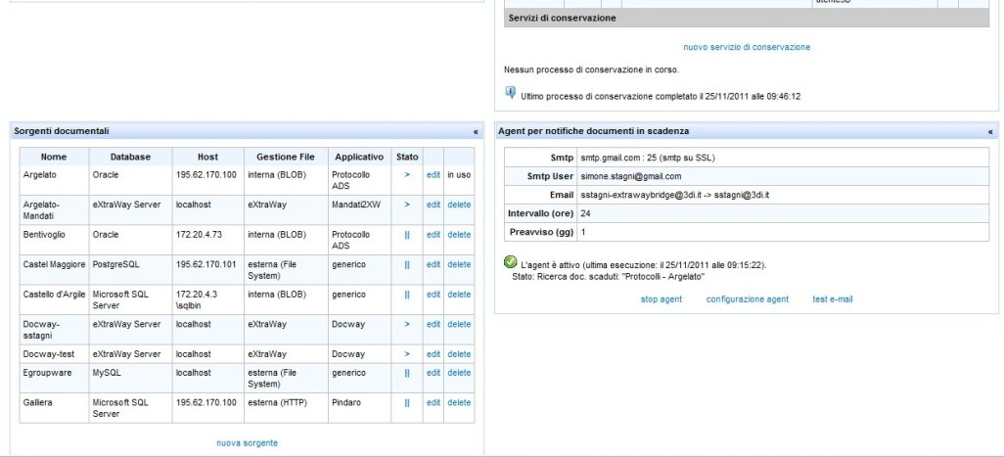Edit the Argelato-Mandati source
The height and width of the screenshot is (457, 1004).
click(x=434, y=205)
